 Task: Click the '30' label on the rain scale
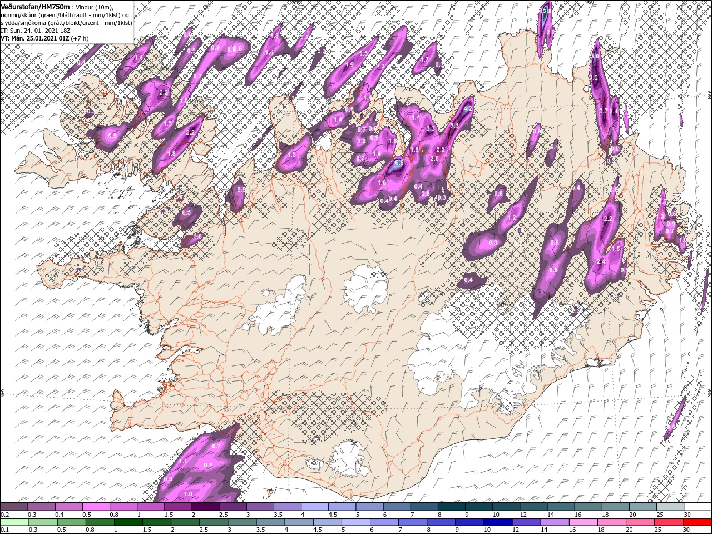686,530
